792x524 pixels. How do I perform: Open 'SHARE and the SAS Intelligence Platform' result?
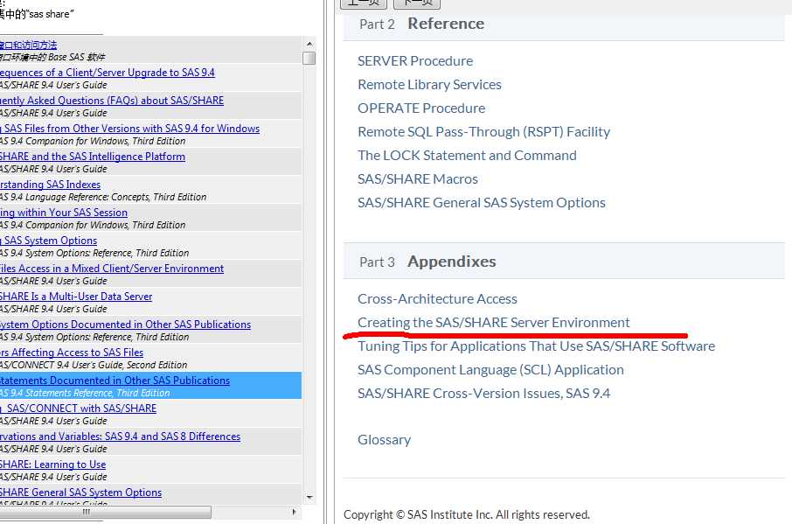click(93, 157)
